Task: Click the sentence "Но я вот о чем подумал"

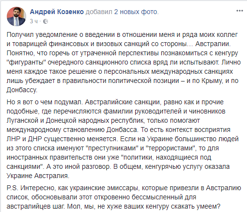Action: (x=45, y=102)
